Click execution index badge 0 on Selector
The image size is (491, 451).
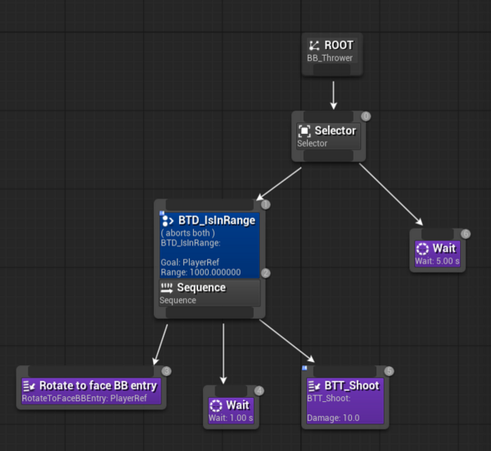pos(366,116)
